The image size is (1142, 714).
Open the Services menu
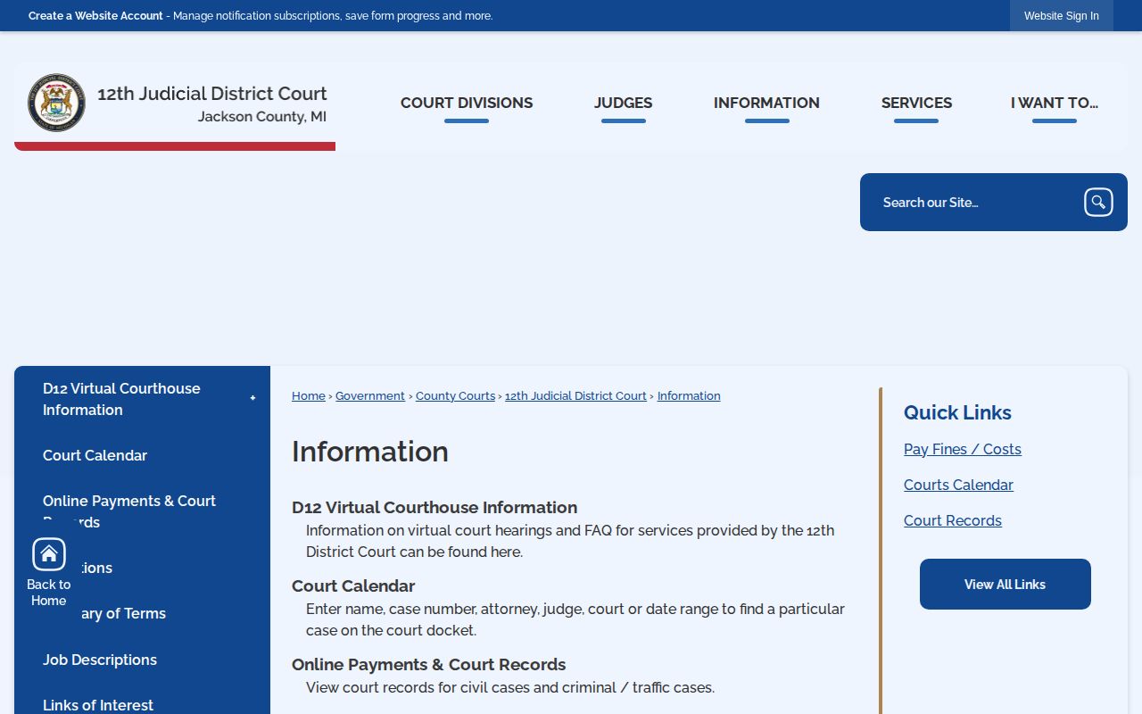(916, 104)
